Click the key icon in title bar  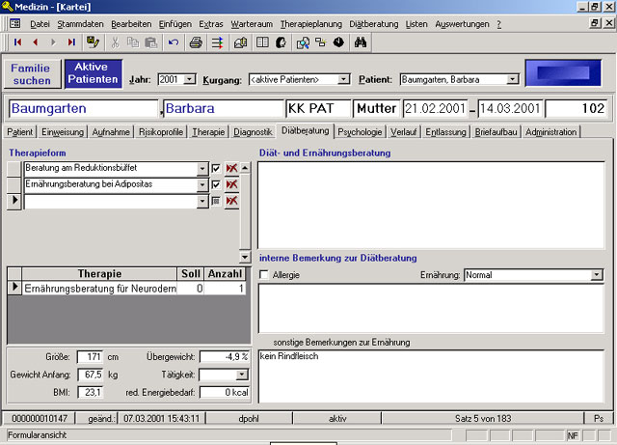click(7, 7)
